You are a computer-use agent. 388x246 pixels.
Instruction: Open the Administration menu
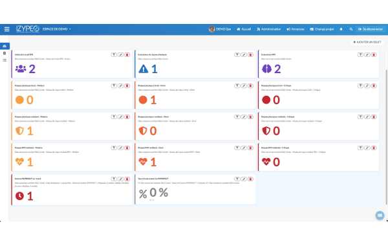pyautogui.click(x=269, y=29)
